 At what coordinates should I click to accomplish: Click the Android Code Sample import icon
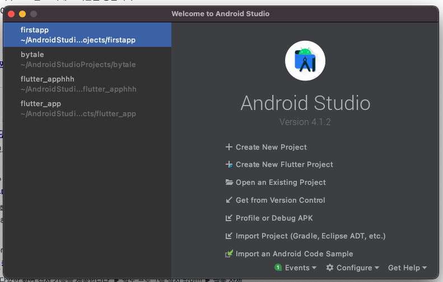(x=229, y=254)
